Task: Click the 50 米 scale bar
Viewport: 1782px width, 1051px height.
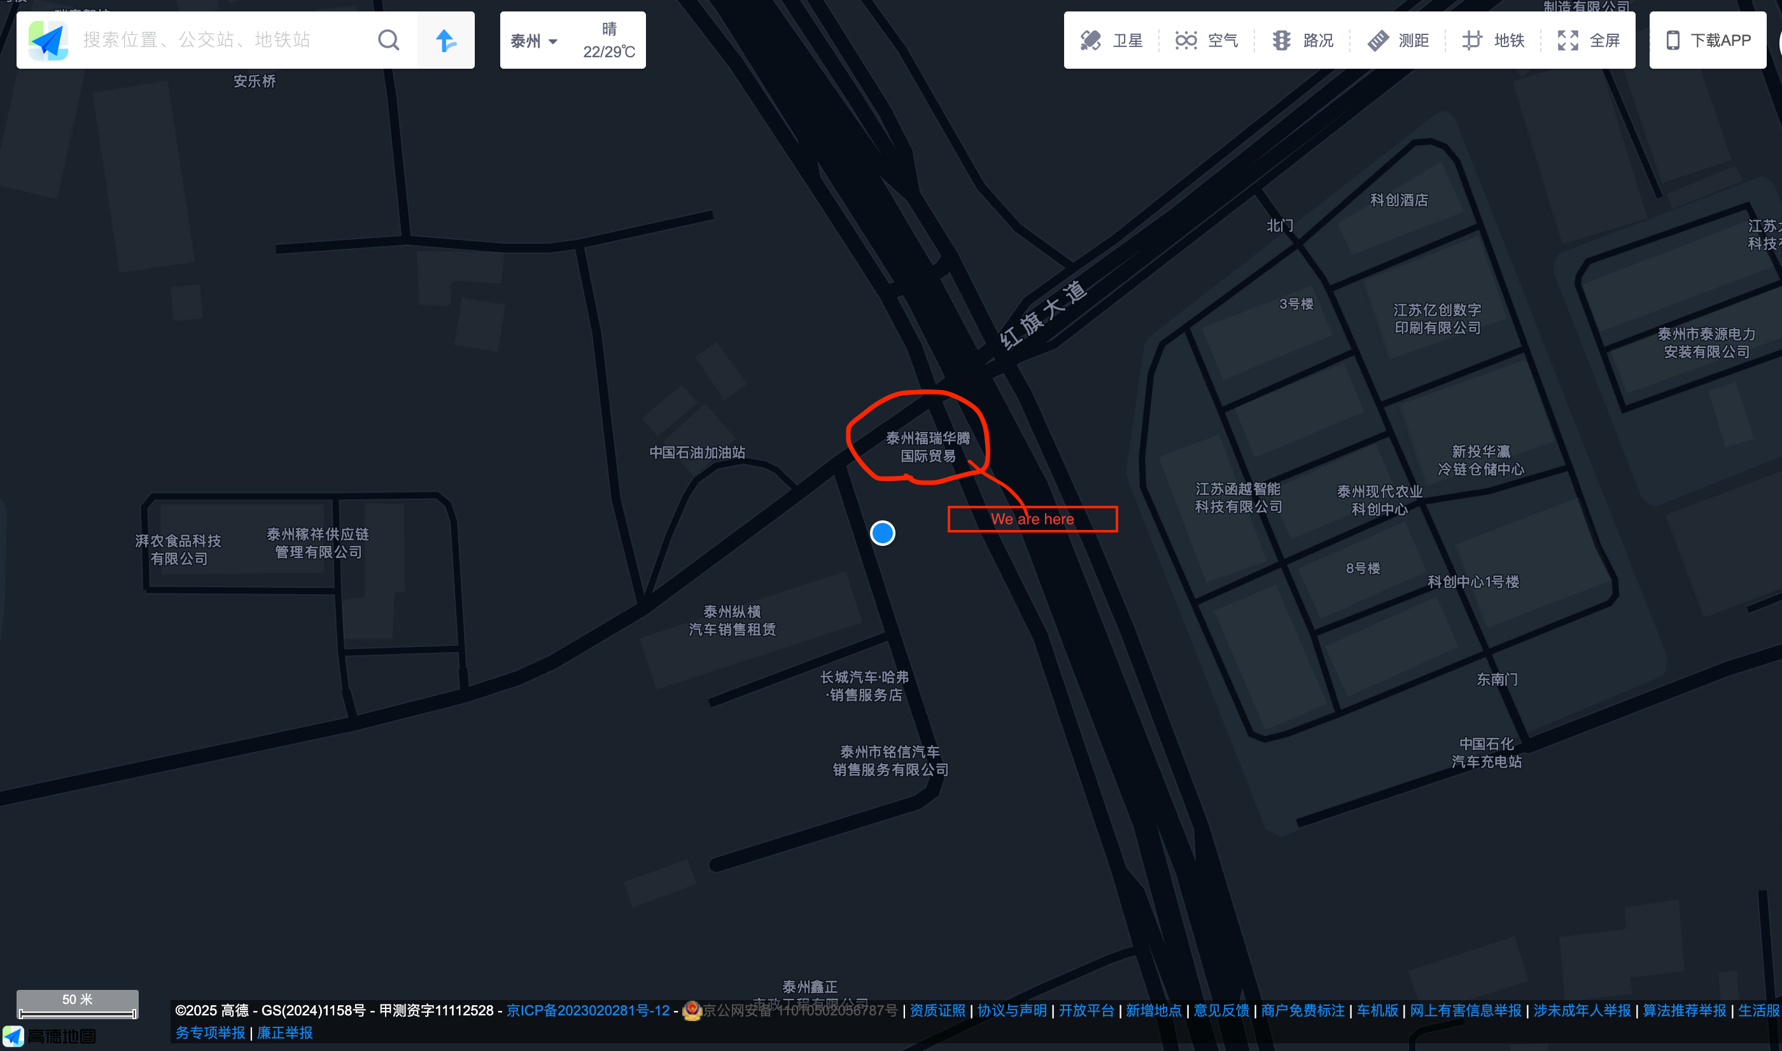Action: (77, 1005)
